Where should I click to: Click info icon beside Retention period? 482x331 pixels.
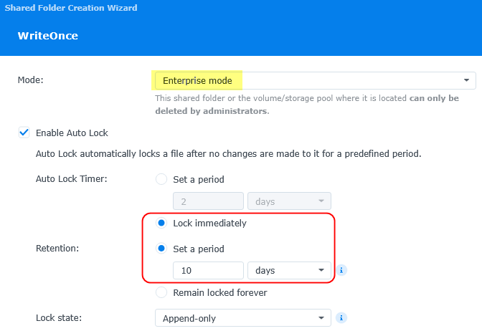[x=342, y=271]
